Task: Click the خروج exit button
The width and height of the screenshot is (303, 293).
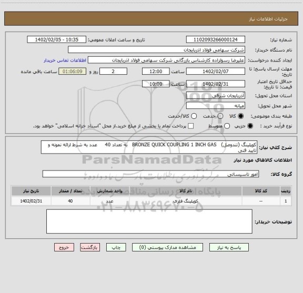Action: tap(64, 247)
